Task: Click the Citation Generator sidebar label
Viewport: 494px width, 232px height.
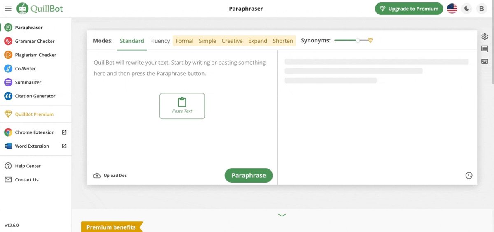Action: tap(35, 96)
